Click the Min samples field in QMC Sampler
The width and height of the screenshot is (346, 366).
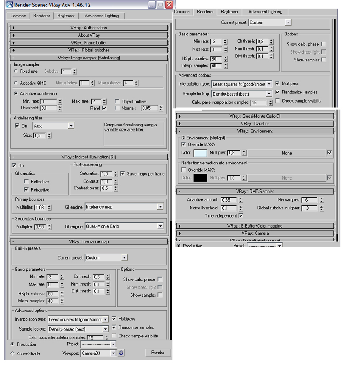pyautogui.click(x=310, y=200)
